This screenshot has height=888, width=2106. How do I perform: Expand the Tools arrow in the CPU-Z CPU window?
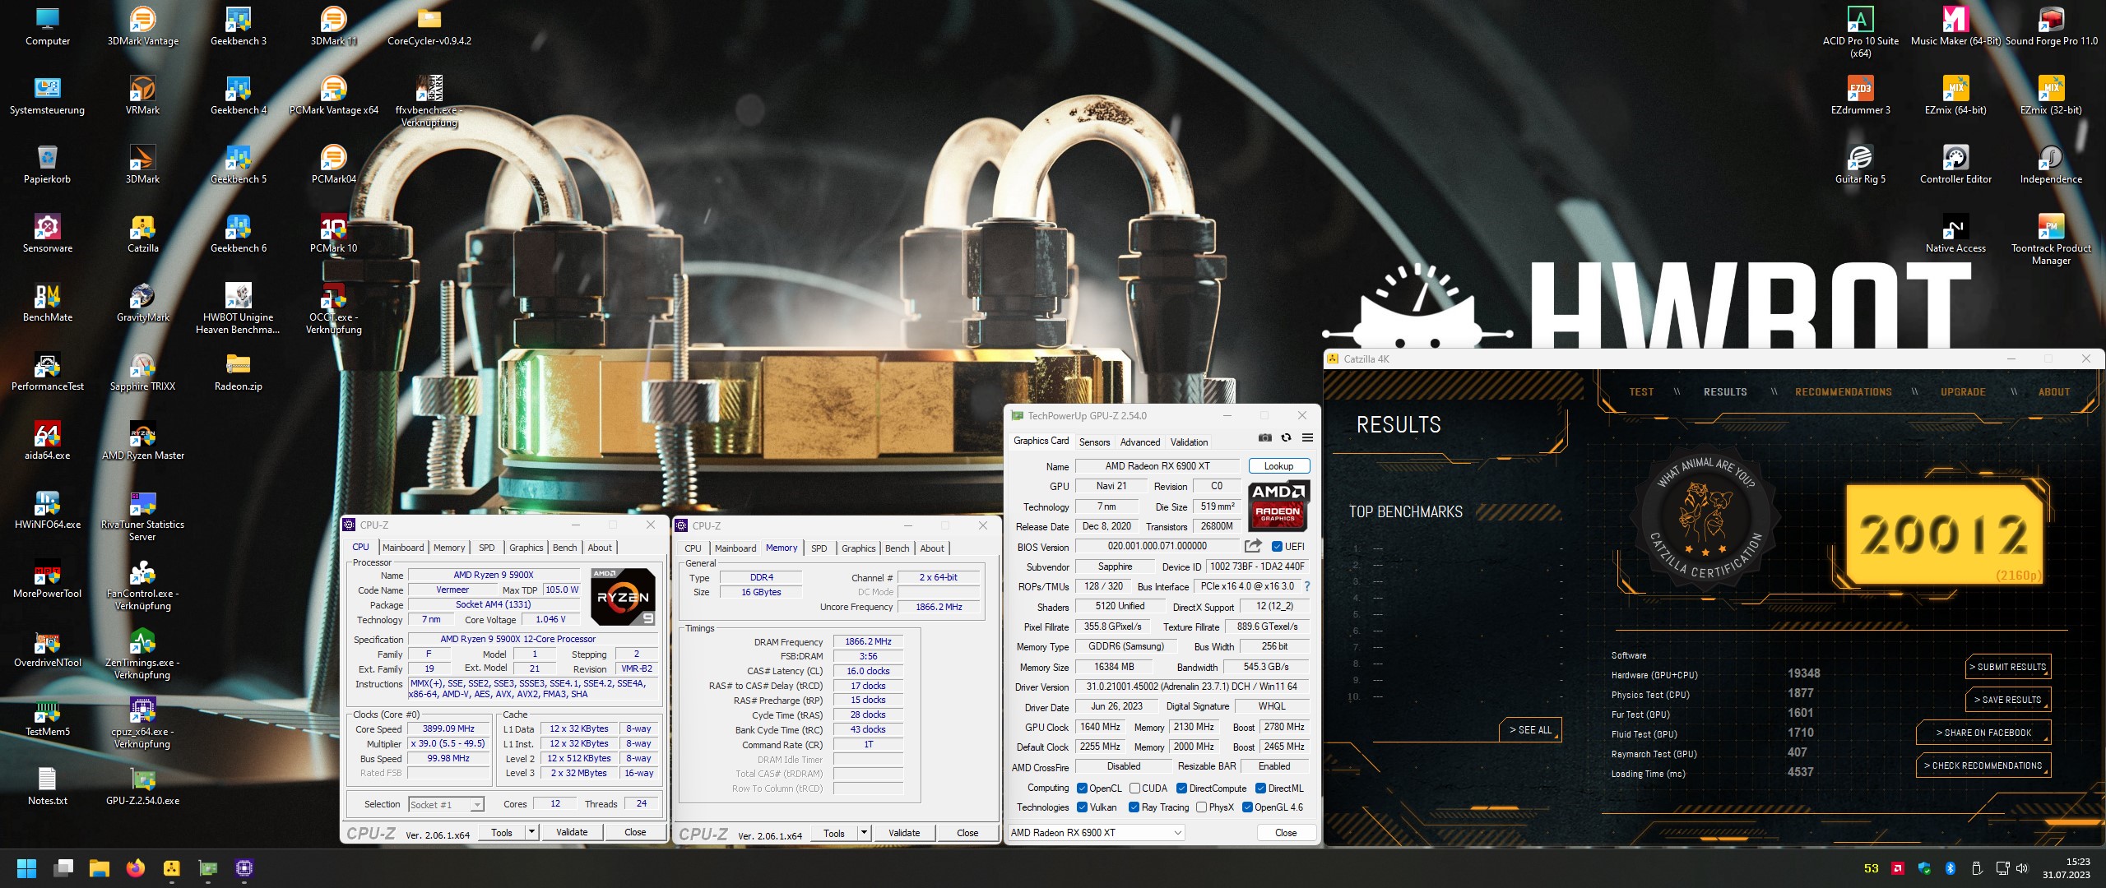(x=531, y=832)
